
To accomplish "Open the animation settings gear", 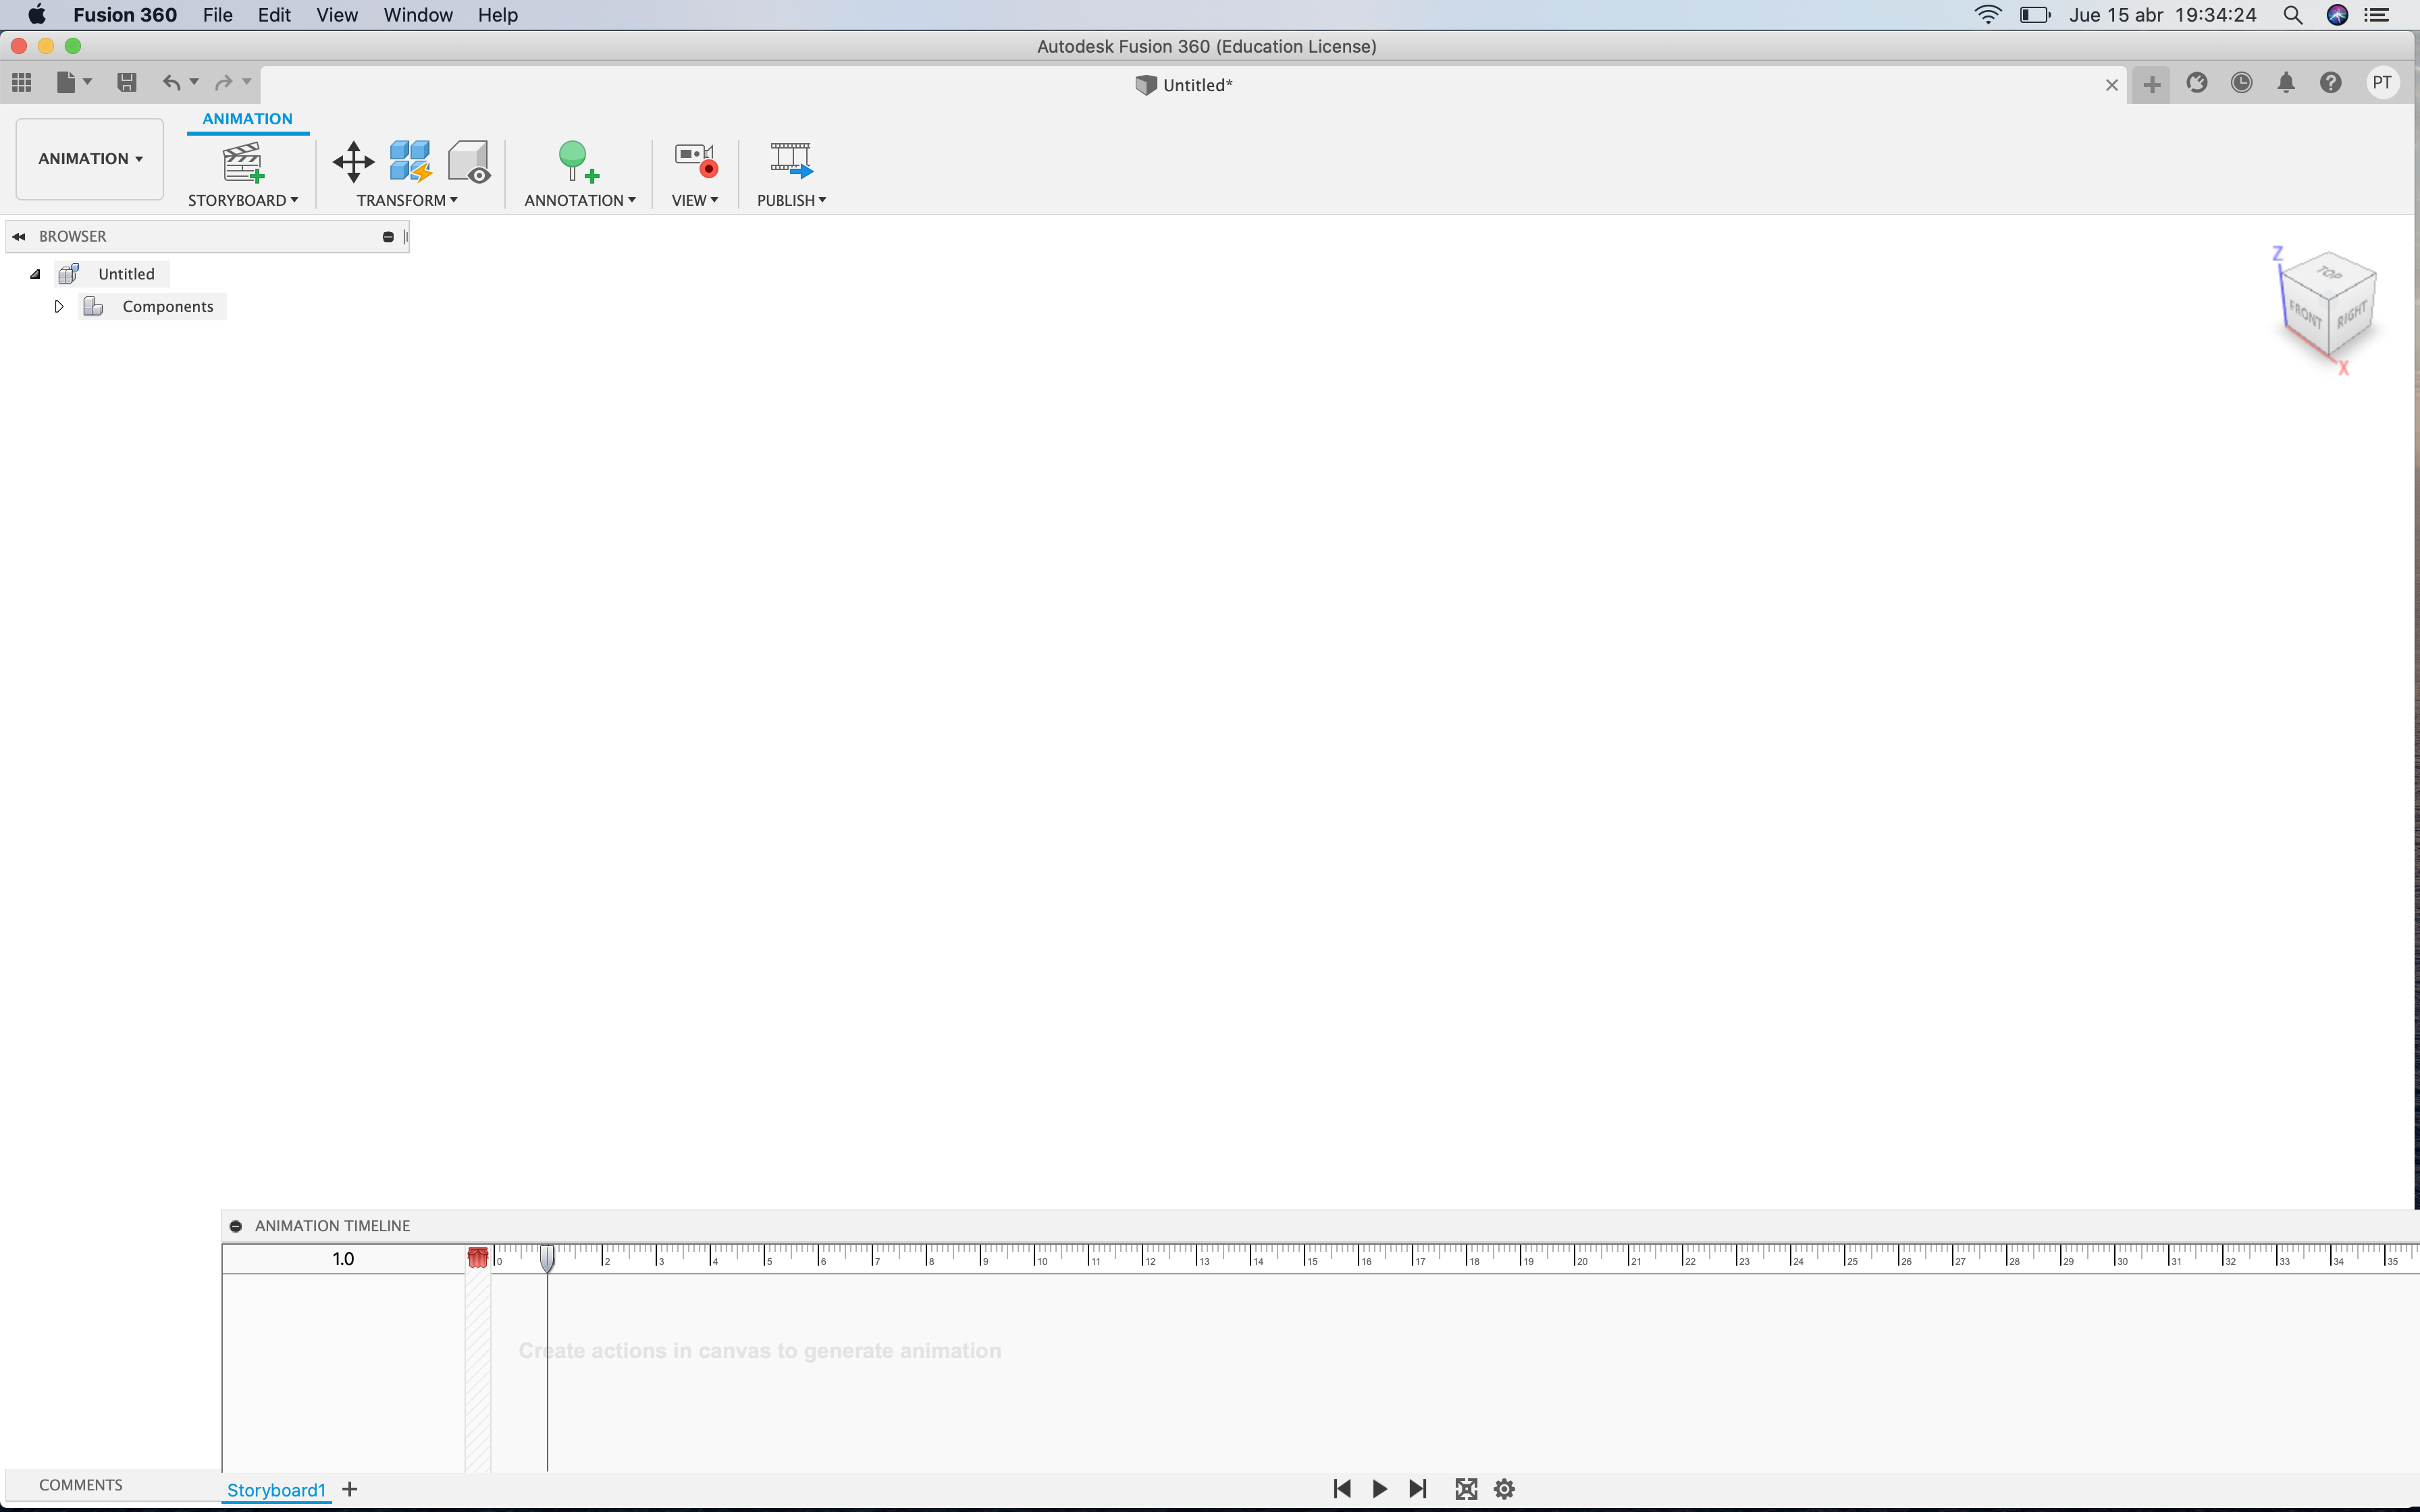I will coord(1503,1488).
